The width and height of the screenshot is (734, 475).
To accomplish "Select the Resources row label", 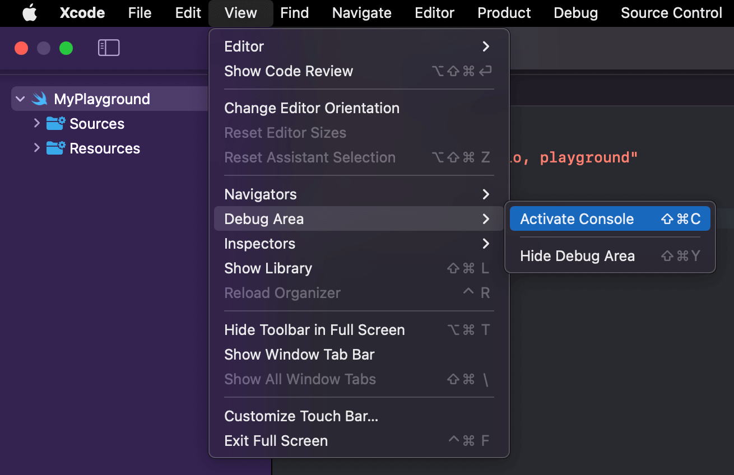I will tap(105, 148).
